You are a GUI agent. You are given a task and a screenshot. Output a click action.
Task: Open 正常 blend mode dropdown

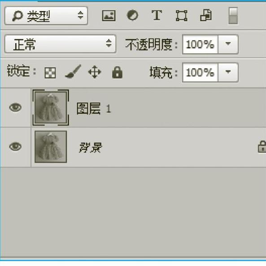[61, 44]
